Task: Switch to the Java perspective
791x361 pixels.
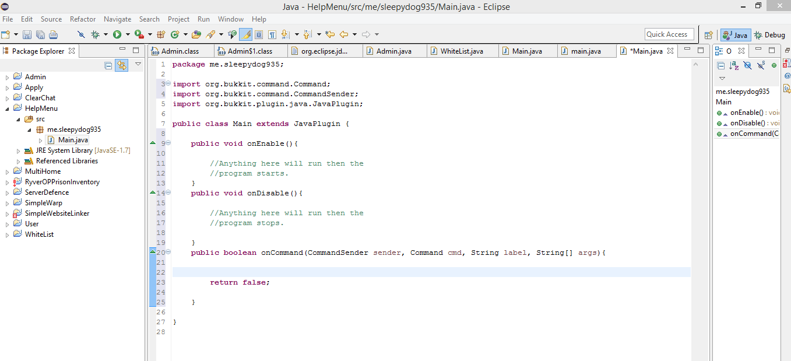Action: 734,35
